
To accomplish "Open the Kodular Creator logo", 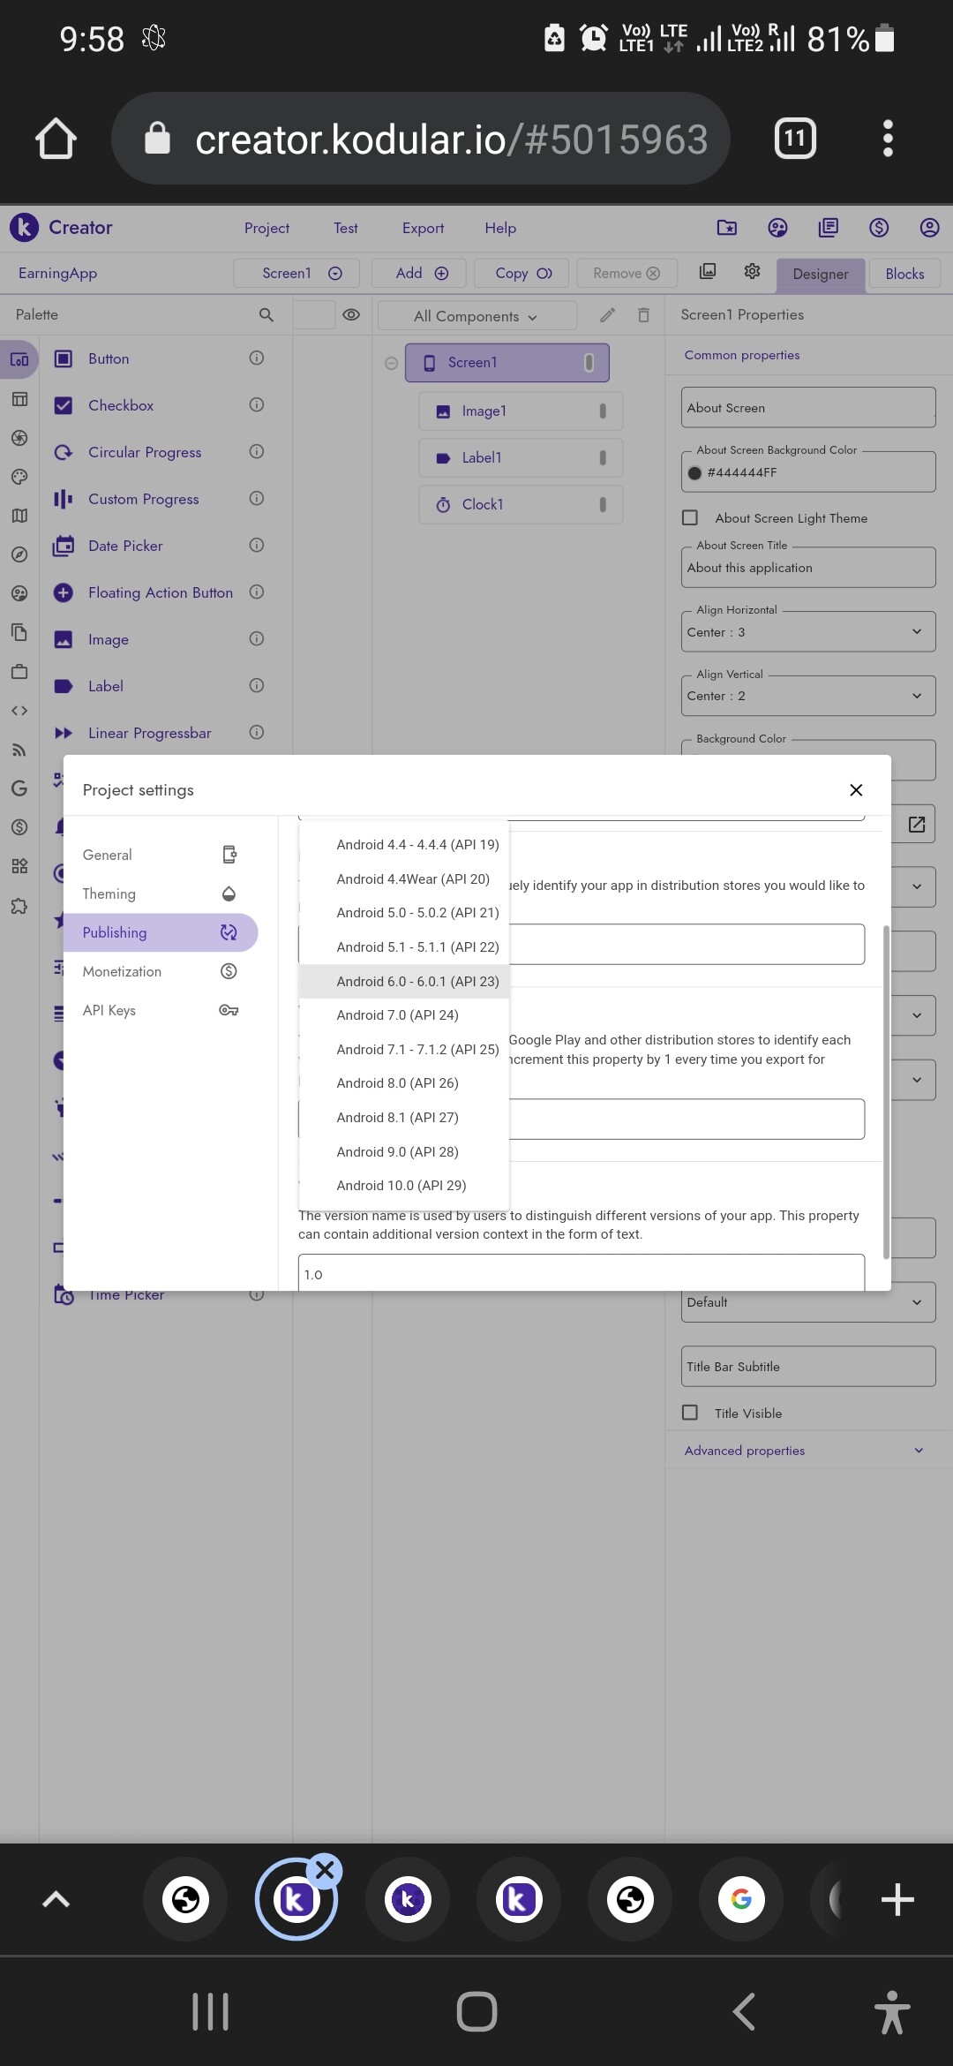I will 25,228.
